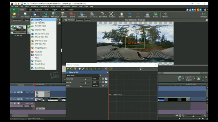This screenshot has width=218, height=122.
Task: Click the Add File(s) toolbar icon
Action: pos(46,15)
